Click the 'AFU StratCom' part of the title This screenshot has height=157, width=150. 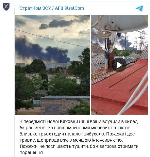(x=69, y=8)
